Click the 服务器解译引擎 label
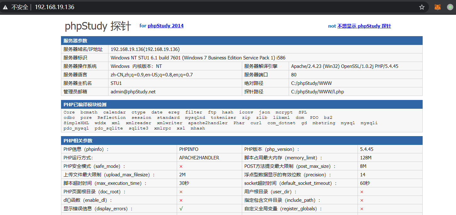456x215 pixels. [x=261, y=66]
